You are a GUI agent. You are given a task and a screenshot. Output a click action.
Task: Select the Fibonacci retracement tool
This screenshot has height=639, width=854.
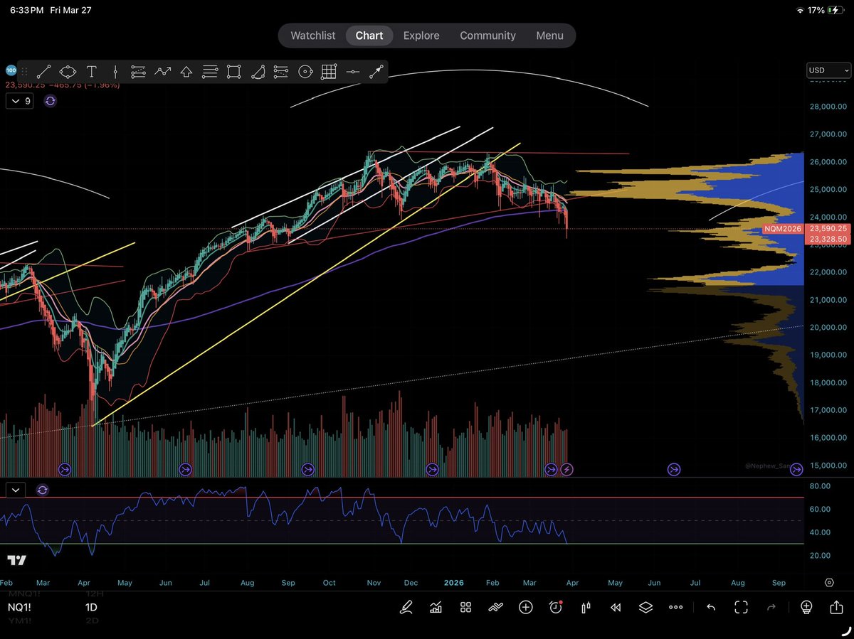point(138,71)
